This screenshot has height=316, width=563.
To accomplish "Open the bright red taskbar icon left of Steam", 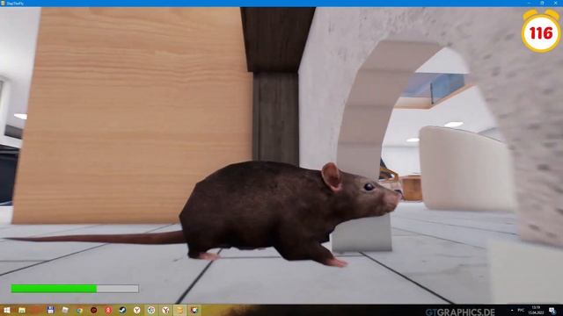I will click(108, 310).
